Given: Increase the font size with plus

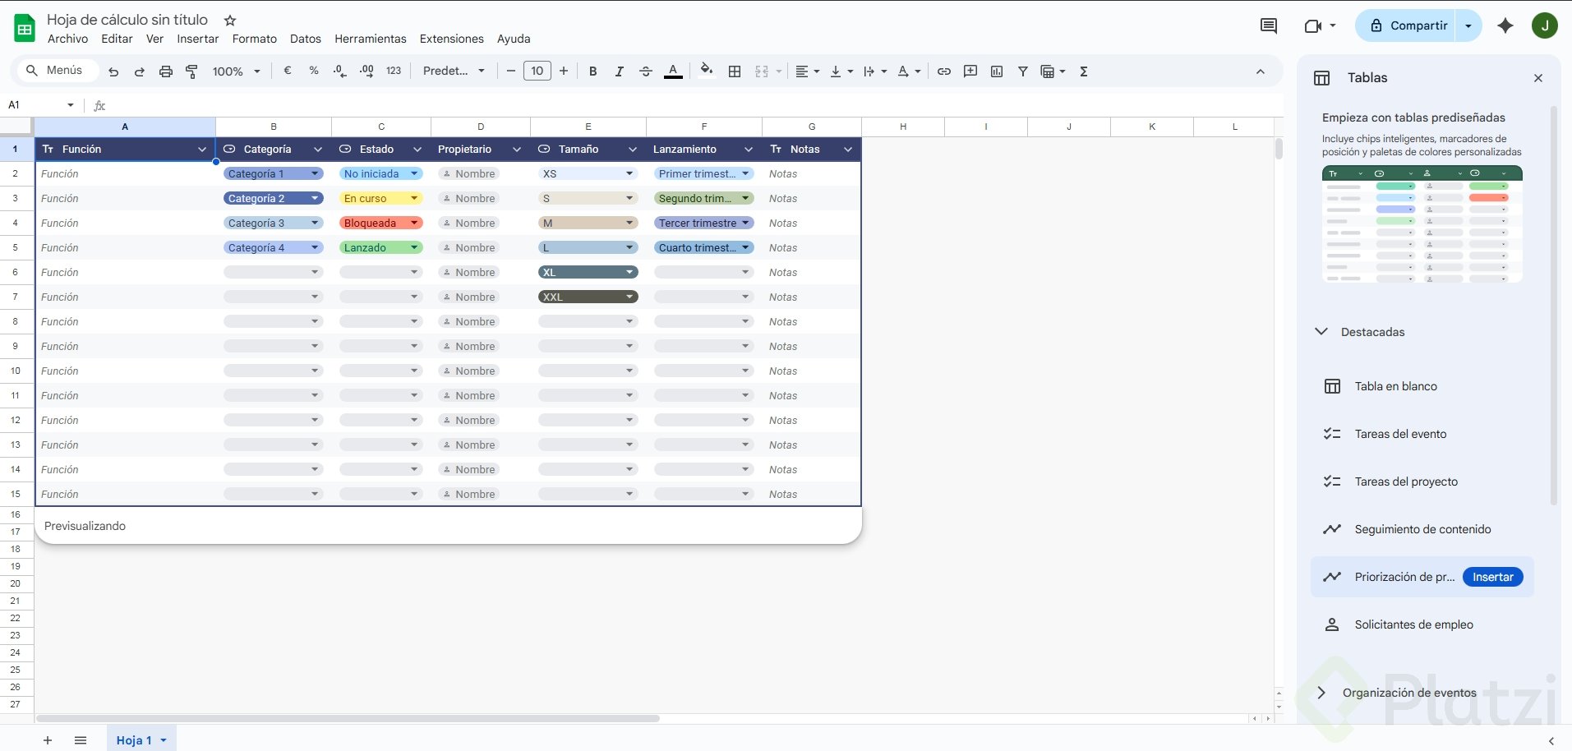Looking at the screenshot, I should click(x=564, y=71).
